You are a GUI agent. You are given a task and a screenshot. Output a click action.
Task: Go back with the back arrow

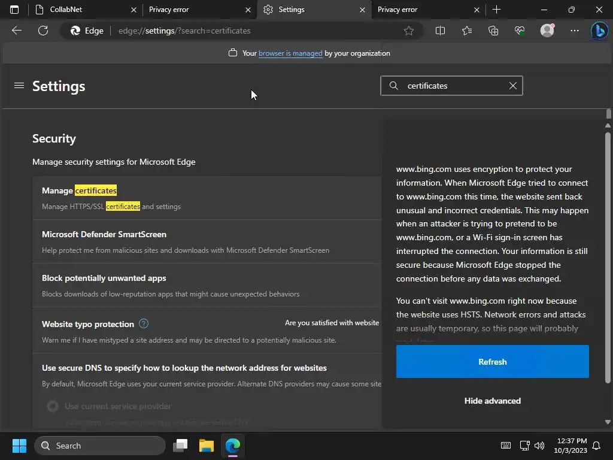17,31
